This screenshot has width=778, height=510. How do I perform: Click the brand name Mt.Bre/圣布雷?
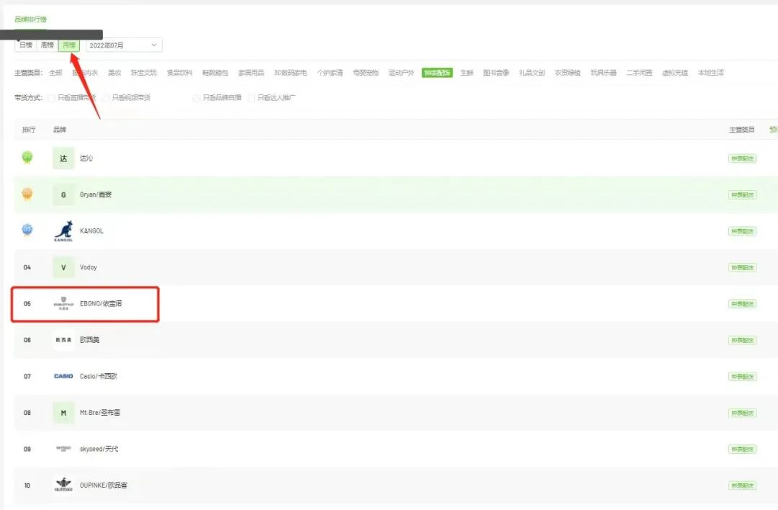99,412
